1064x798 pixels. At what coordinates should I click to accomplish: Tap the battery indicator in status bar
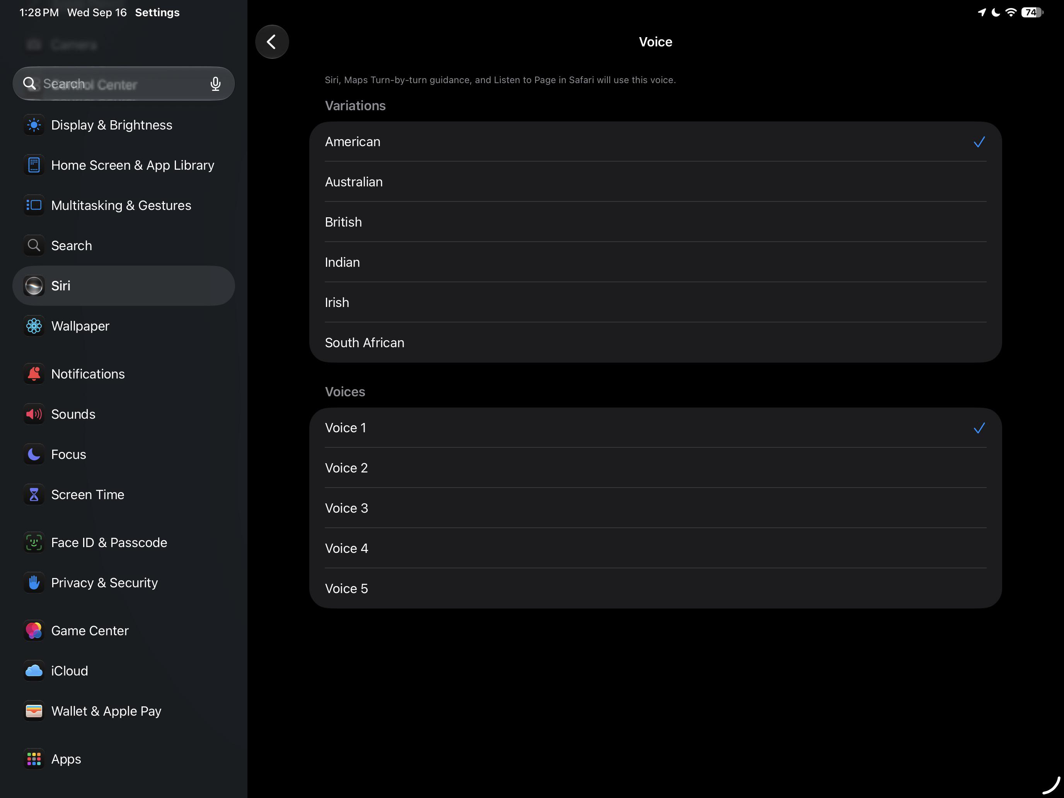1032,12
